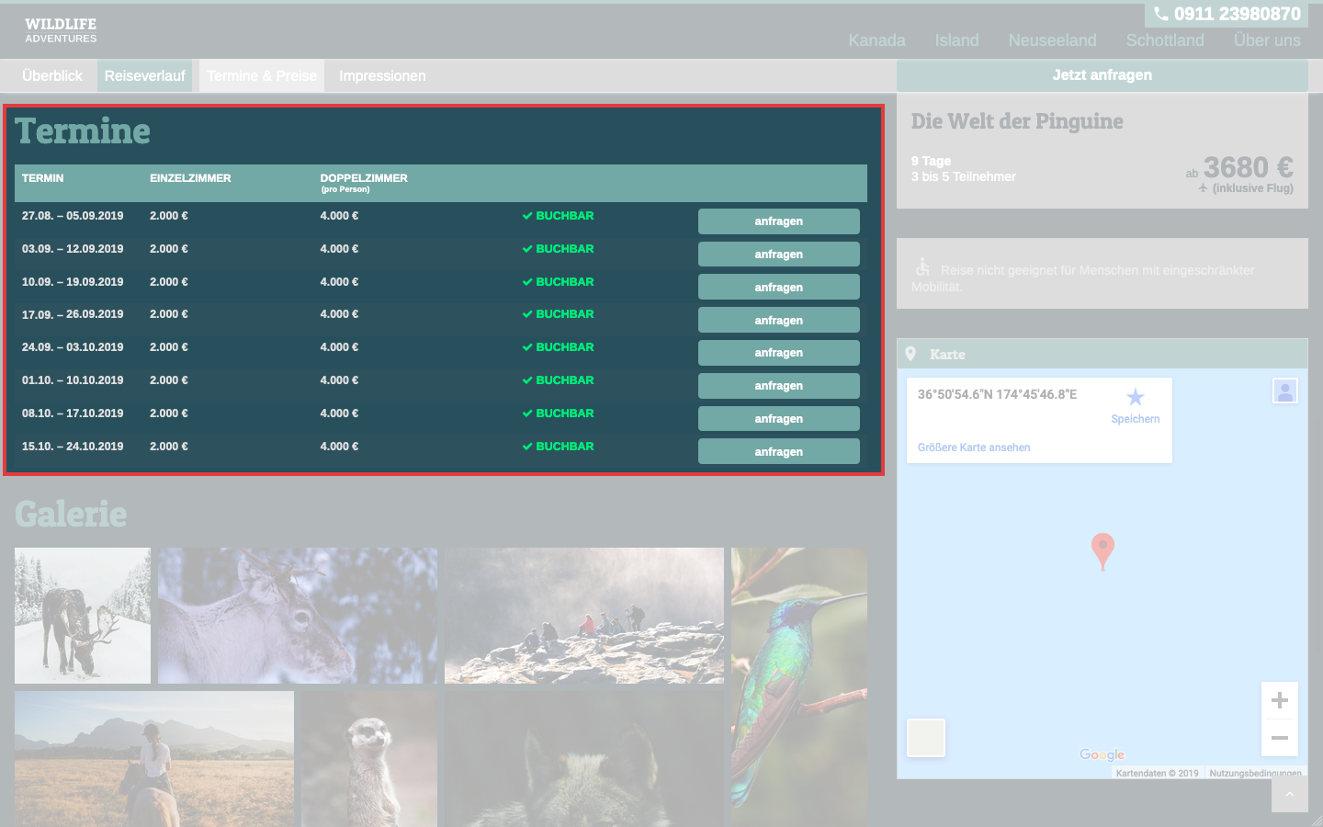Click anfragen for 15.10. – 24.10.2019

tap(778, 452)
